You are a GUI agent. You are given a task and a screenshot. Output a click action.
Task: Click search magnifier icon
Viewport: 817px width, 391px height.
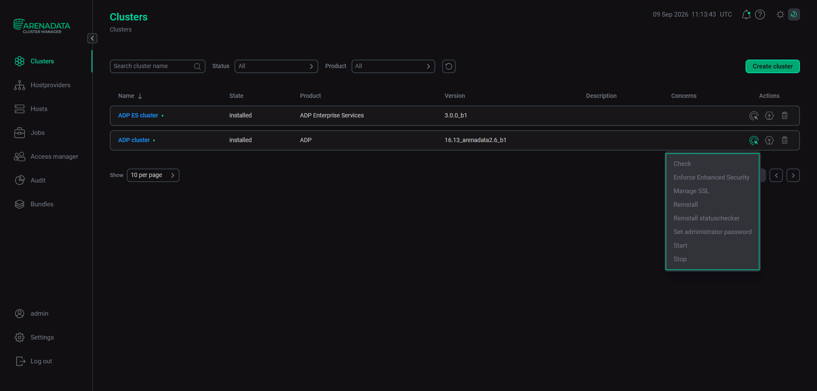197,66
